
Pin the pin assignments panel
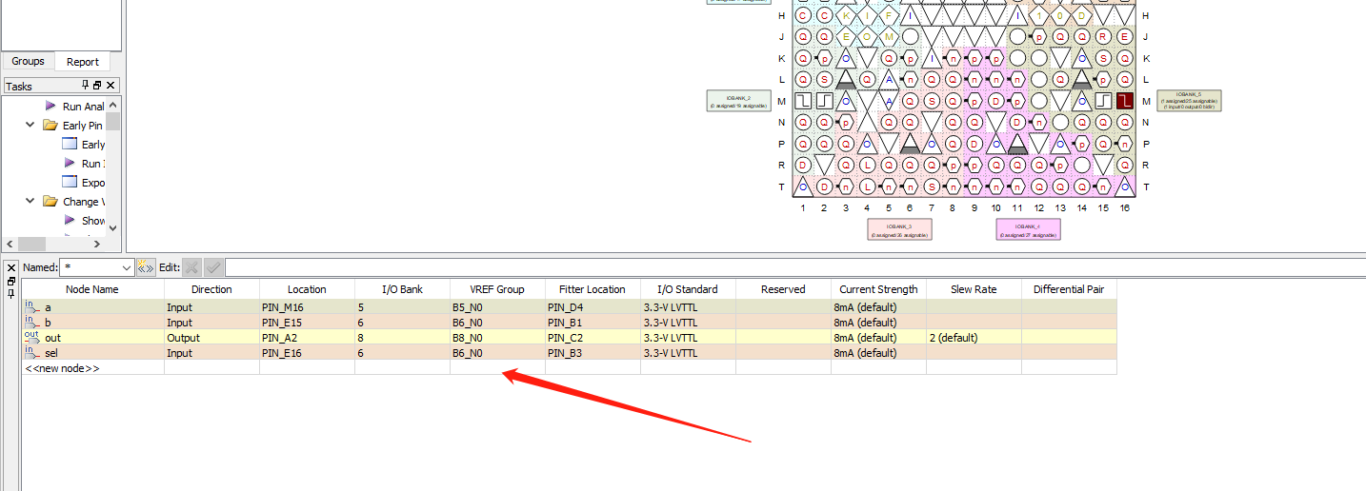tap(11, 294)
